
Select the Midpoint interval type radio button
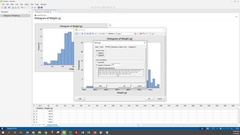pos(97,53)
